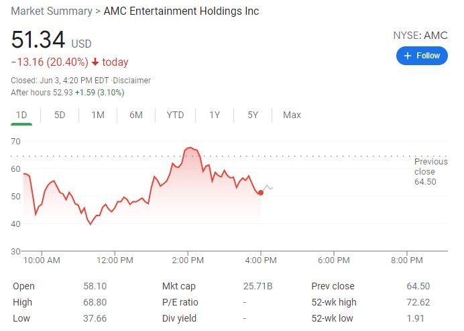464x331 pixels.
Task: Click the red closing price dot
Action: (x=261, y=193)
